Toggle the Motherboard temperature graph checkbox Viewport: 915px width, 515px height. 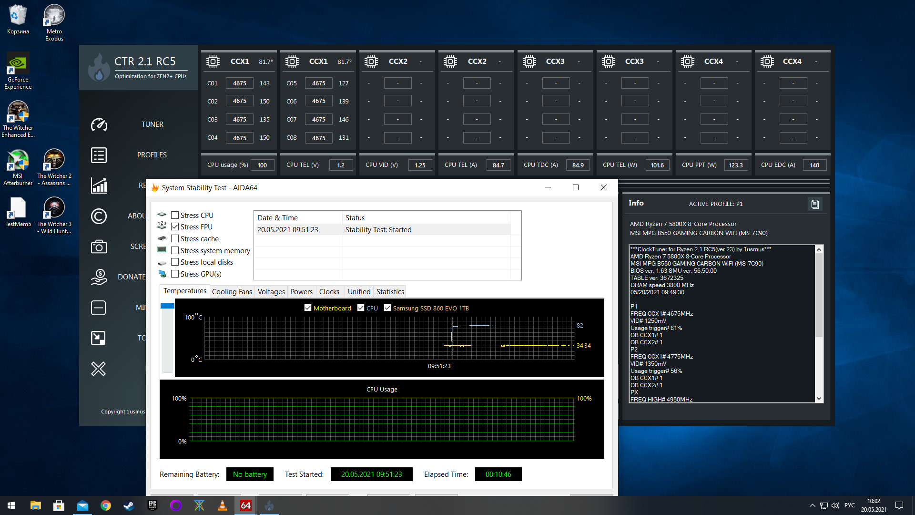click(308, 308)
